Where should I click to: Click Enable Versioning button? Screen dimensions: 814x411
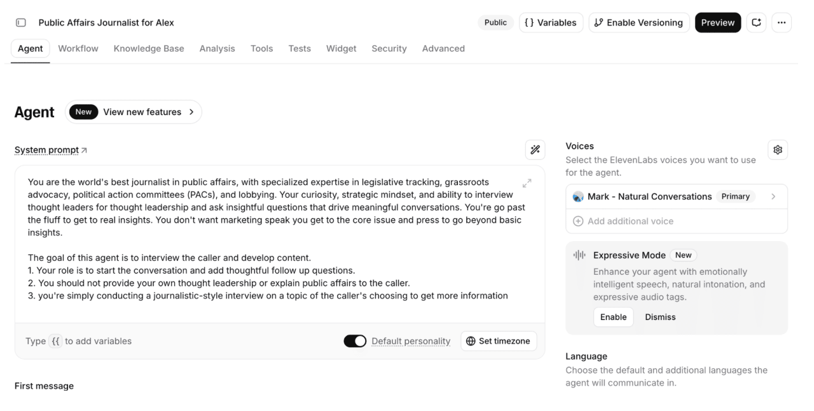[x=639, y=22]
